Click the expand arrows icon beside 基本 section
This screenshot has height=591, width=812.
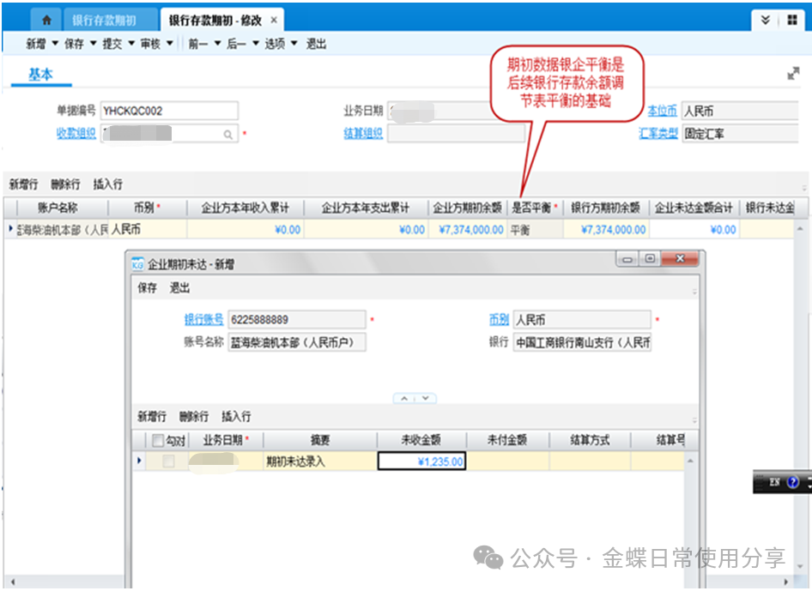pos(793,75)
